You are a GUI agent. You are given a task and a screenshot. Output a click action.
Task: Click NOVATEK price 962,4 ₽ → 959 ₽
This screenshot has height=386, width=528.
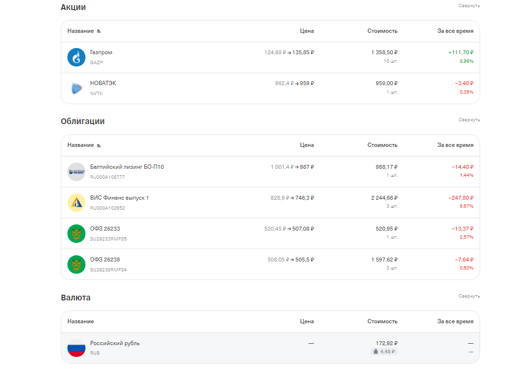[294, 83]
